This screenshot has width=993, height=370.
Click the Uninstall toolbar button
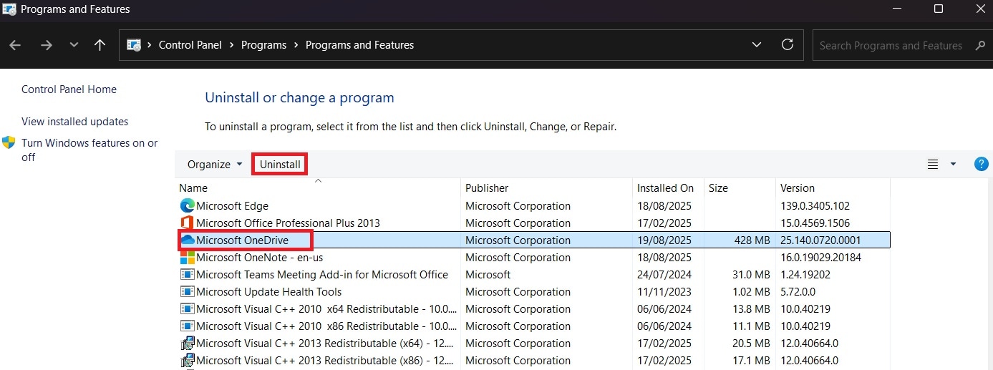click(280, 165)
